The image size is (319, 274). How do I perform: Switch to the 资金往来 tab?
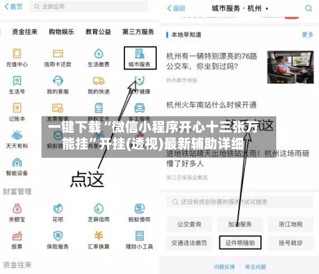pyautogui.click(x=25, y=32)
